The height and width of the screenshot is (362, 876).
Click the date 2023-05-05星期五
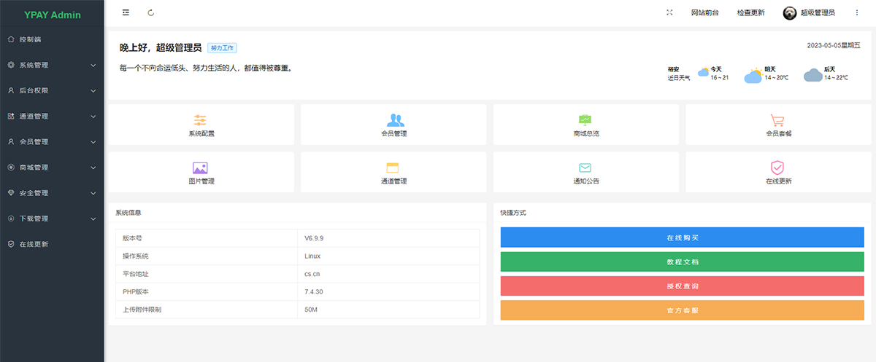tap(834, 45)
